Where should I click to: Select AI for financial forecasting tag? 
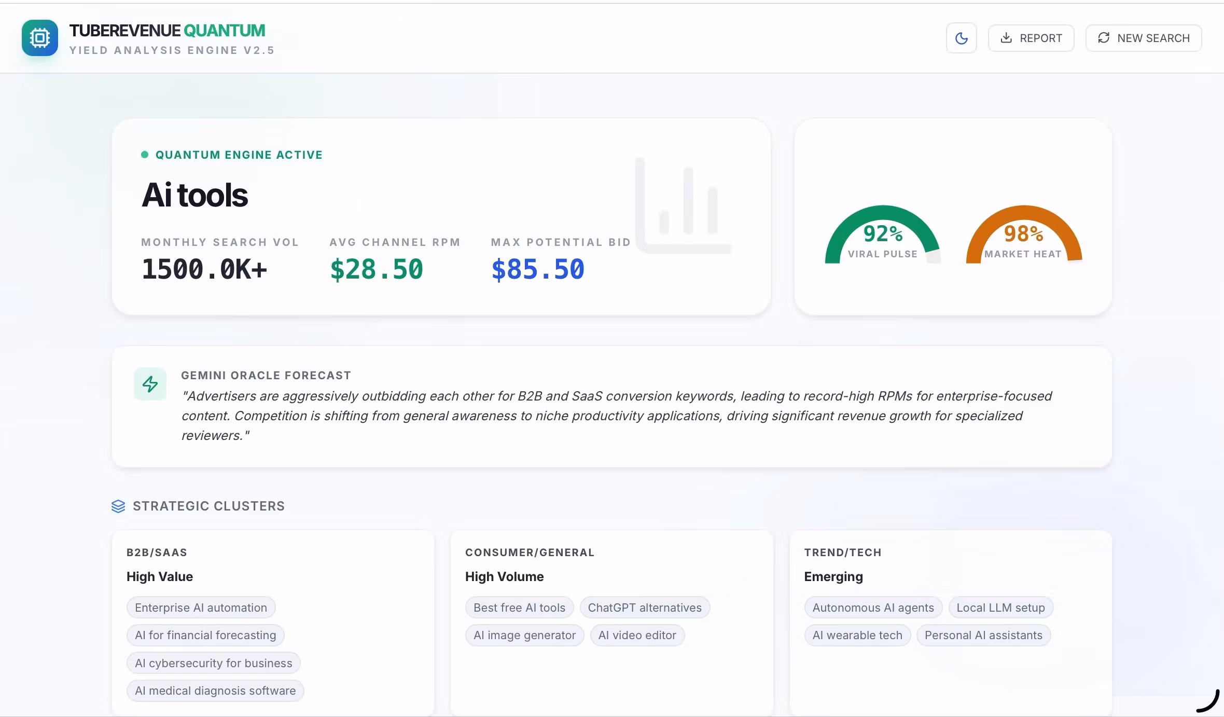[x=205, y=635]
